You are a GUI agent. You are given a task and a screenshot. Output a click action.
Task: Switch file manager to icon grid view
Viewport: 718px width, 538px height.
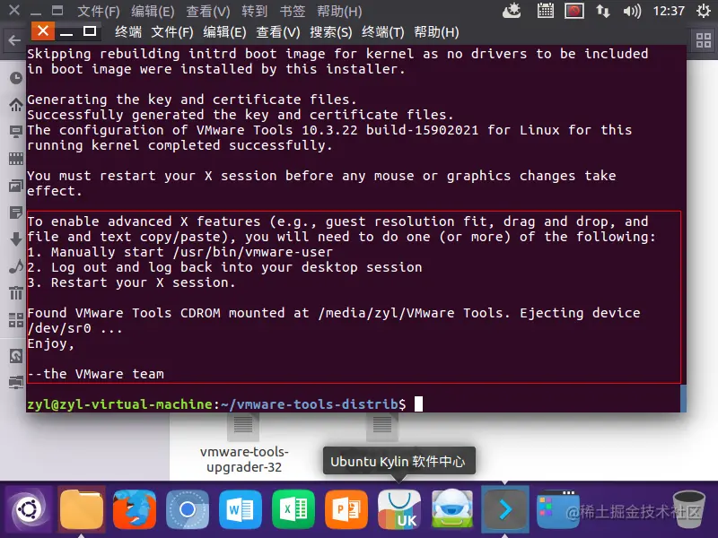(x=704, y=40)
